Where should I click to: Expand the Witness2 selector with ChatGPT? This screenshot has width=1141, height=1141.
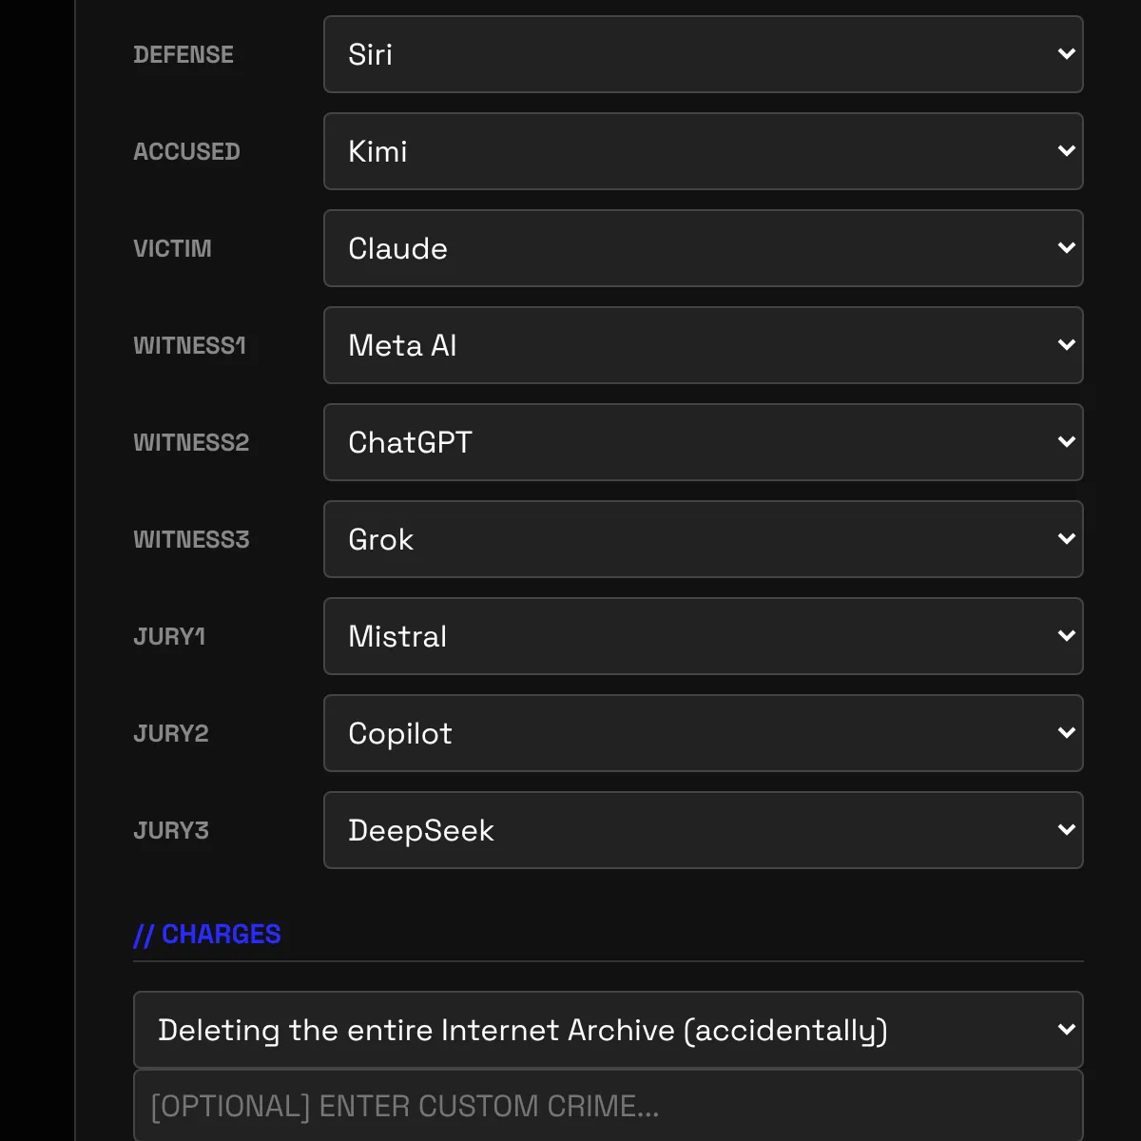point(703,442)
